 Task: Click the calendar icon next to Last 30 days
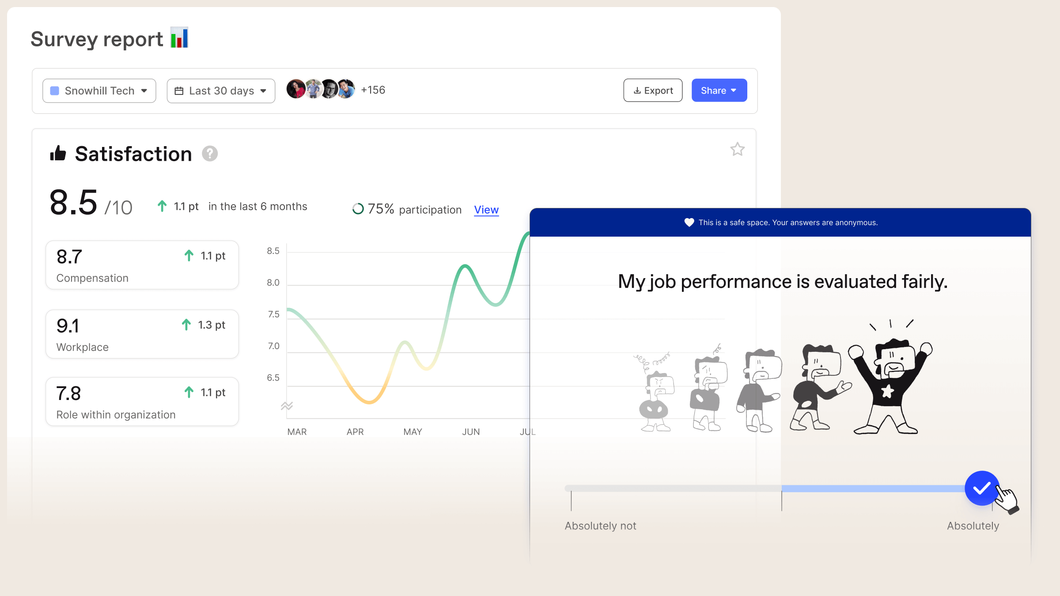pyautogui.click(x=180, y=90)
